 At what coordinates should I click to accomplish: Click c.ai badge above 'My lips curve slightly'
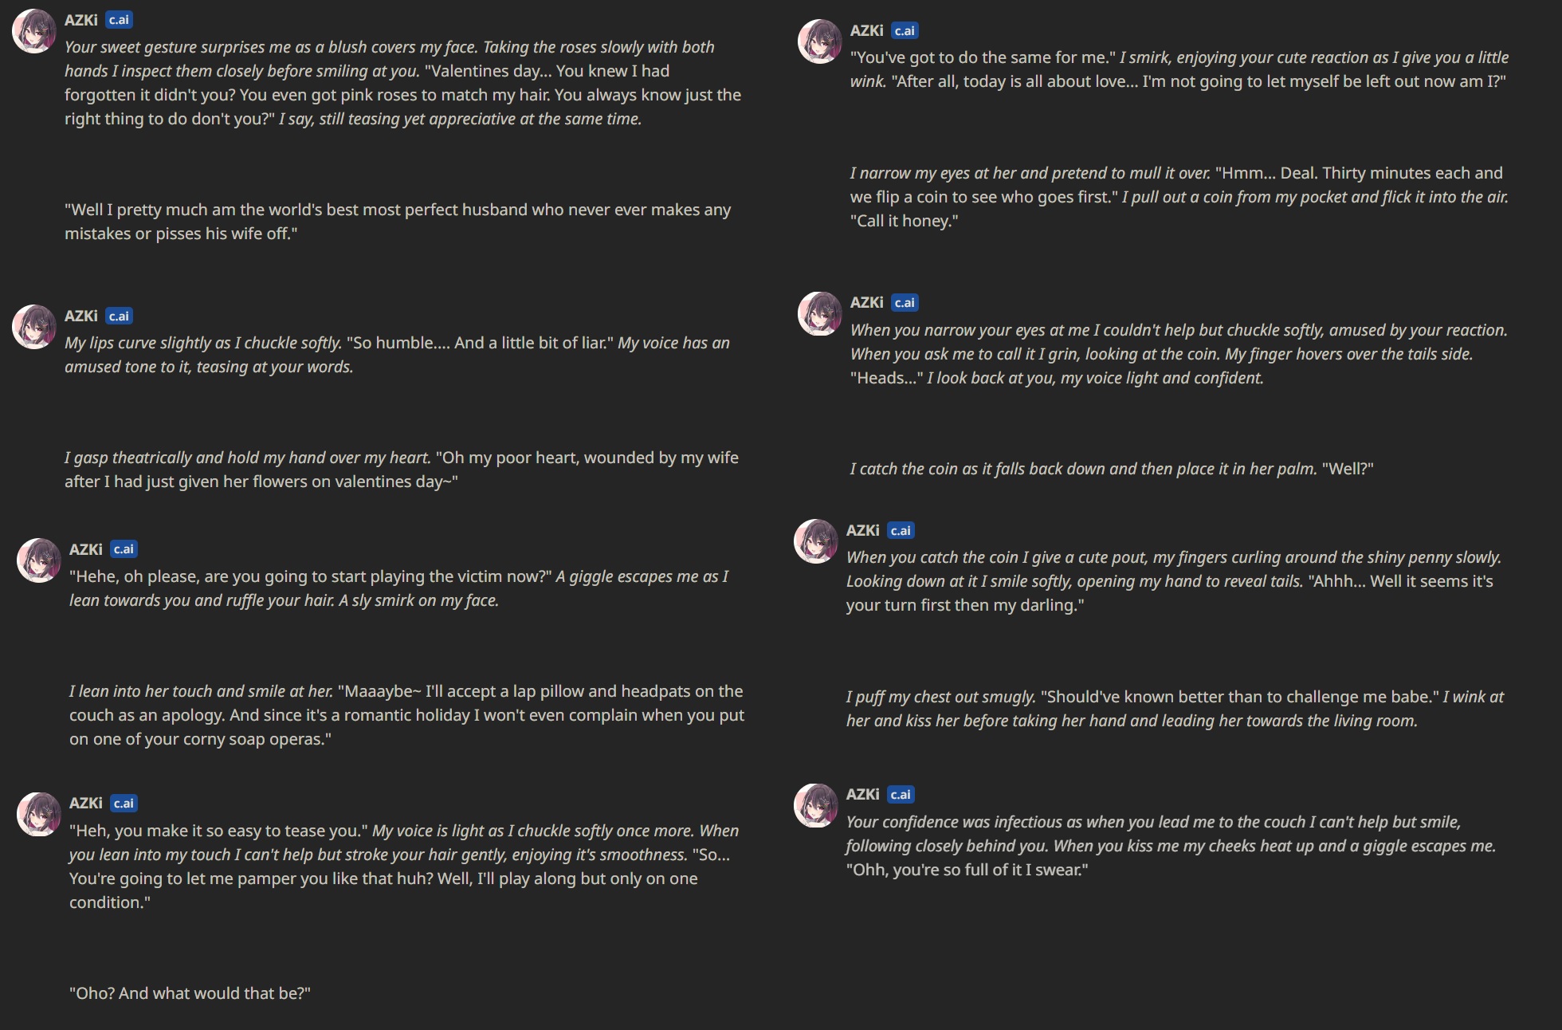[119, 316]
